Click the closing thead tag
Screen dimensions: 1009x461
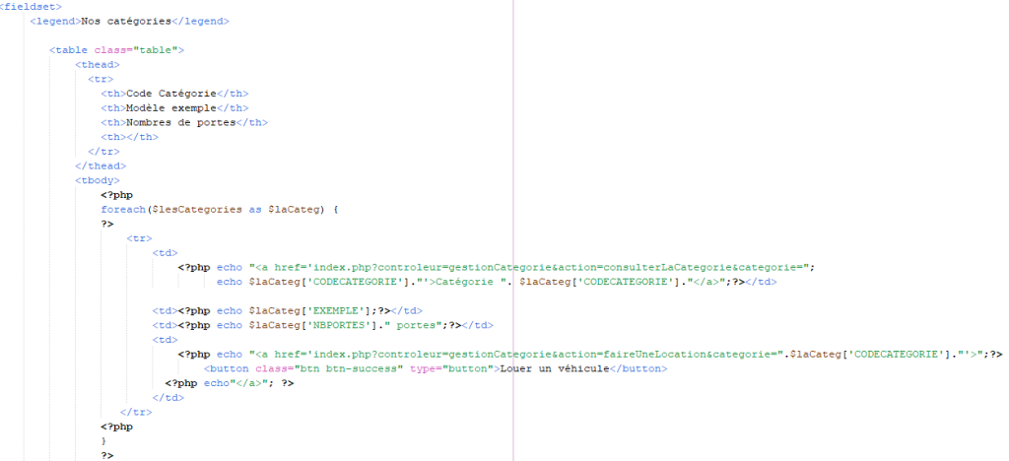click(101, 165)
